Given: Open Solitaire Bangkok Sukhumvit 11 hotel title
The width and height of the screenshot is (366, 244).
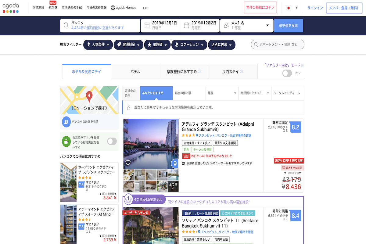Looking at the screenshot, I should pyautogui.click(x=220, y=223).
